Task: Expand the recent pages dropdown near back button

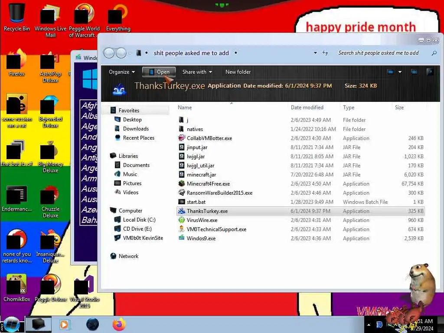Action: pos(130,53)
